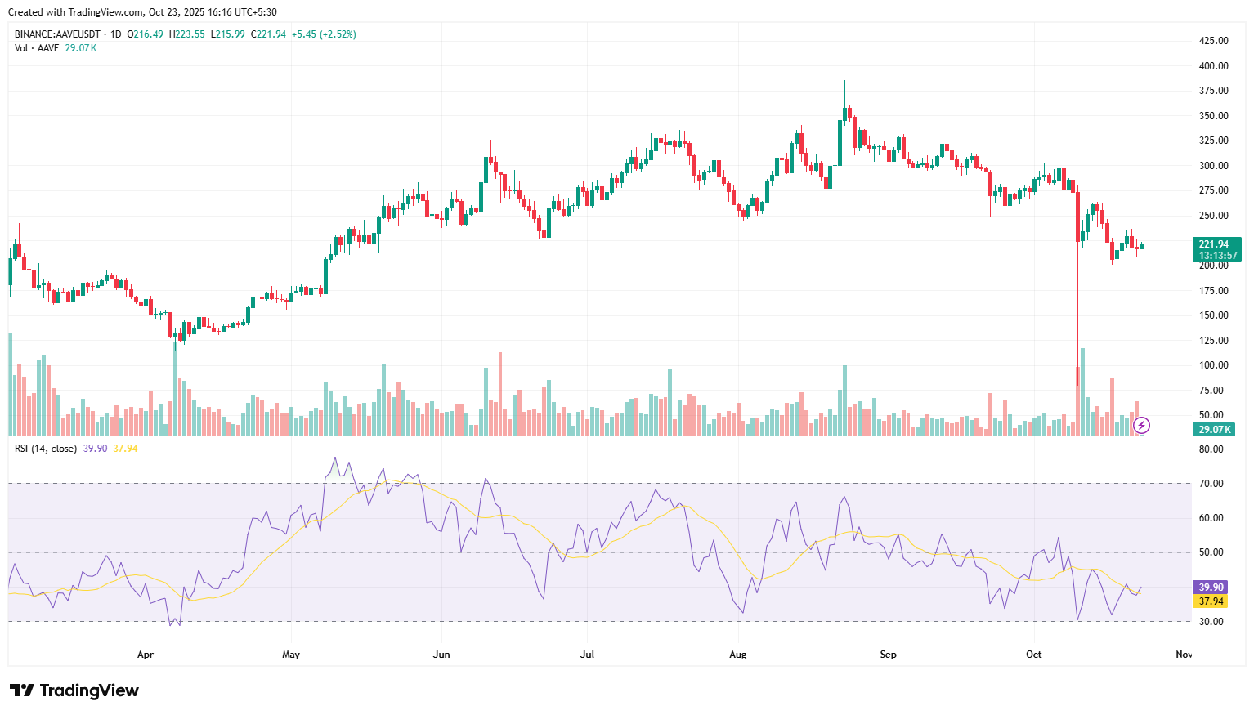Open the TradingView wordmark at bottom left
The width and height of the screenshot is (1254, 715).
(x=89, y=690)
